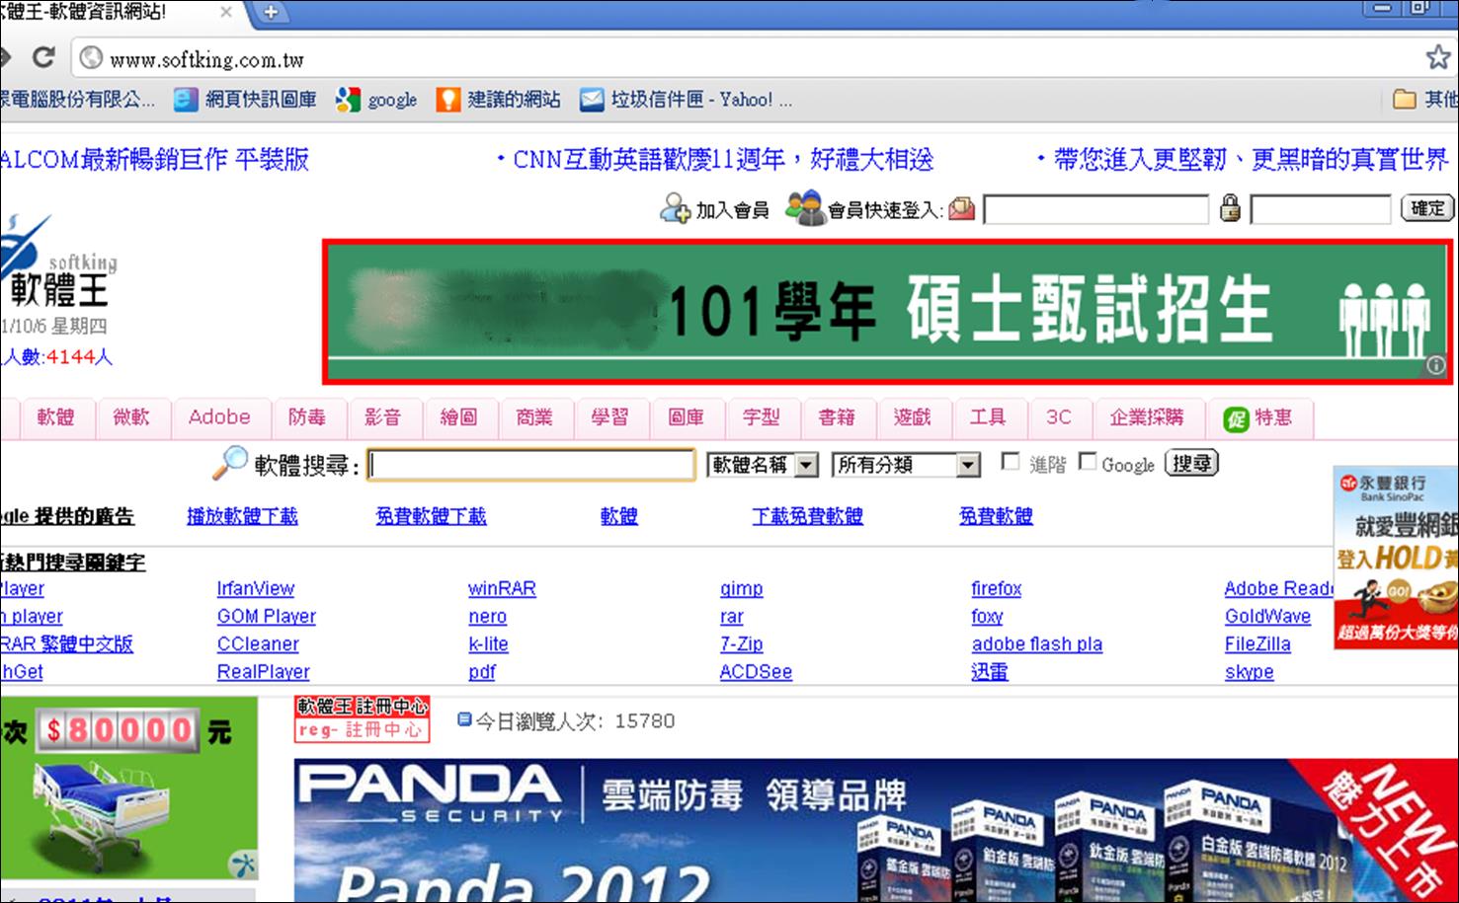The height and width of the screenshot is (903, 1459).
Task: Close the 軟體王 browser tab
Action: 226,12
